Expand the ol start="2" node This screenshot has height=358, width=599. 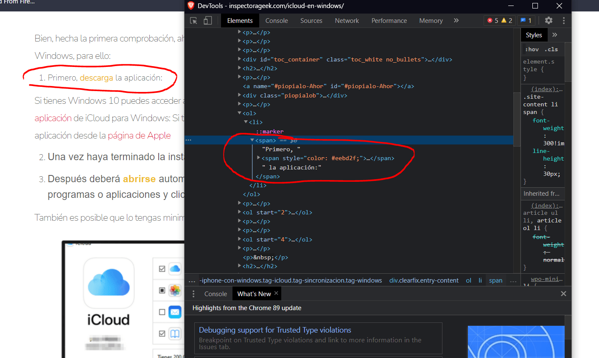point(240,212)
